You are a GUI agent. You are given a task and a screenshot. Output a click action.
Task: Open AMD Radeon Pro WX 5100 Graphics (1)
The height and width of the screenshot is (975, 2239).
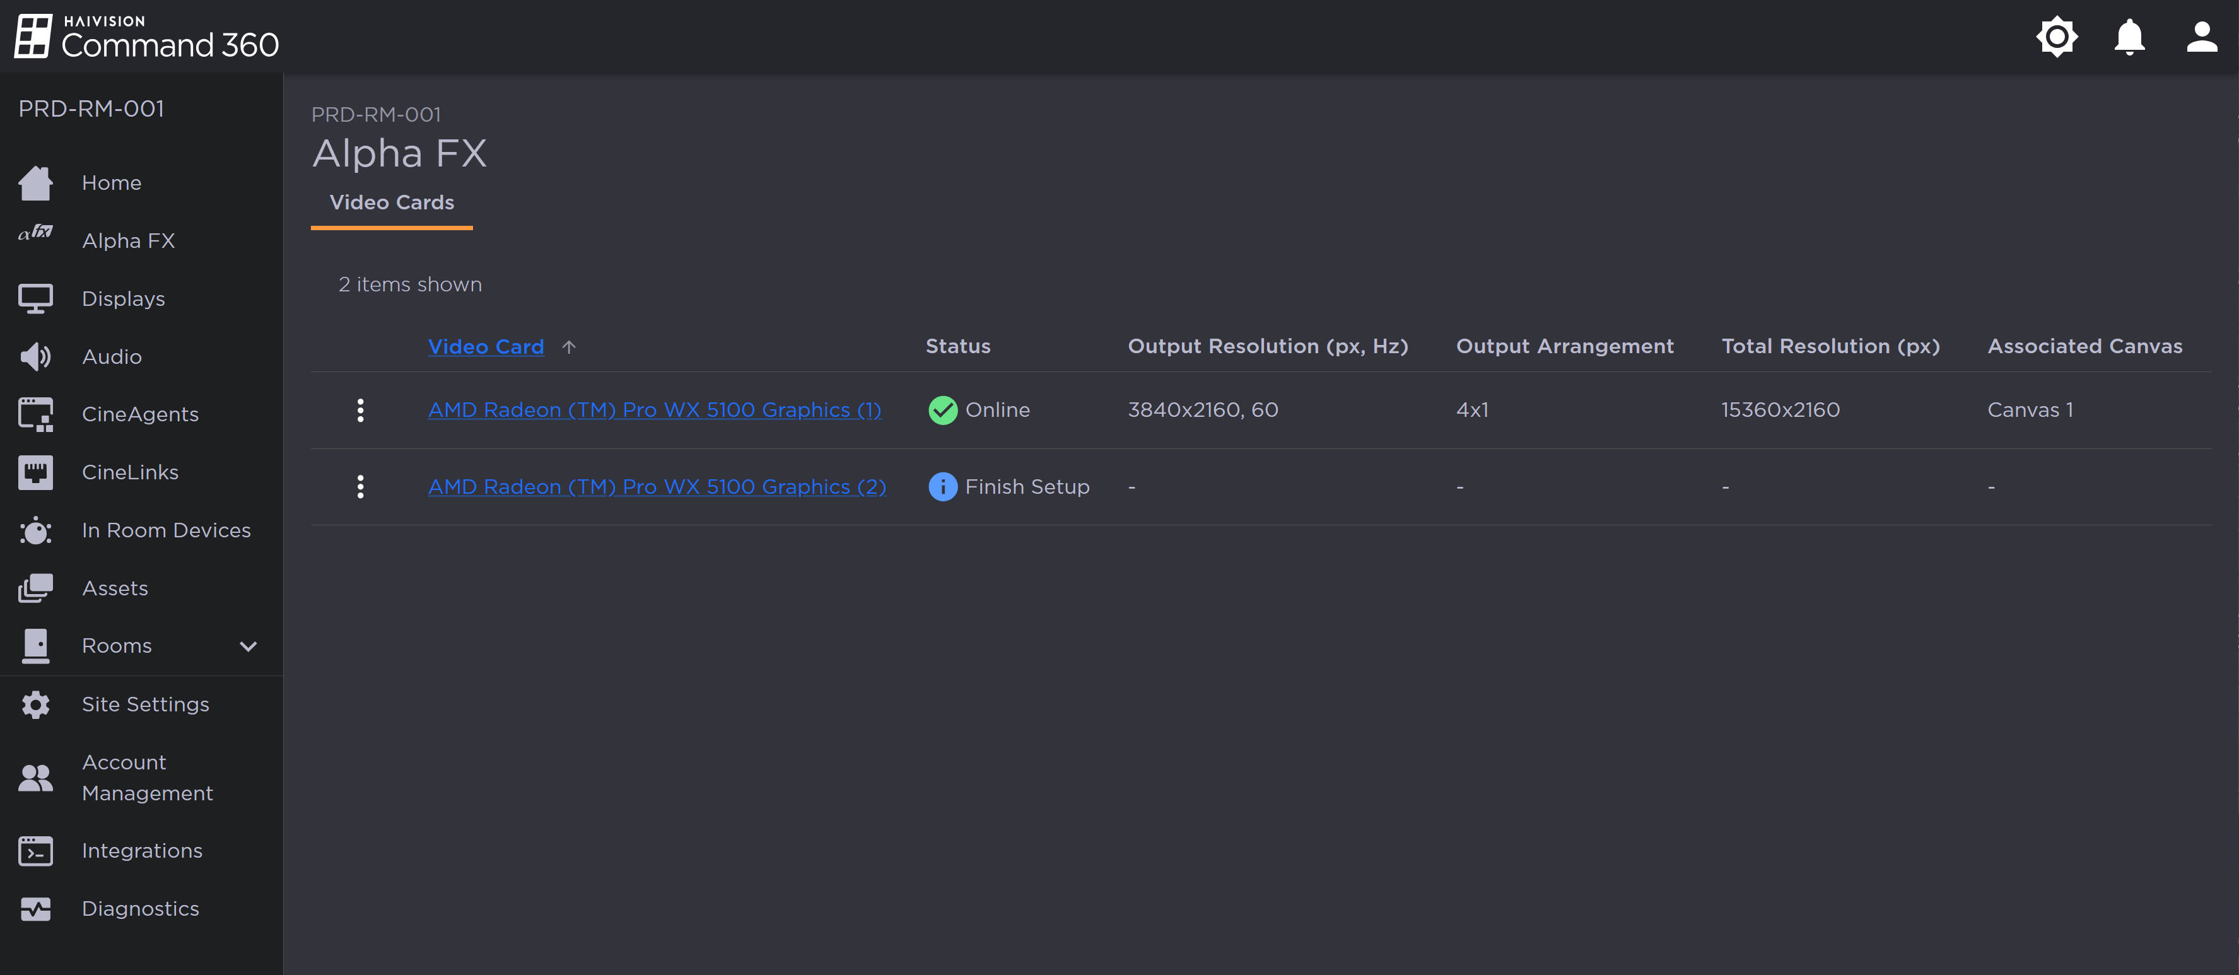pos(653,410)
